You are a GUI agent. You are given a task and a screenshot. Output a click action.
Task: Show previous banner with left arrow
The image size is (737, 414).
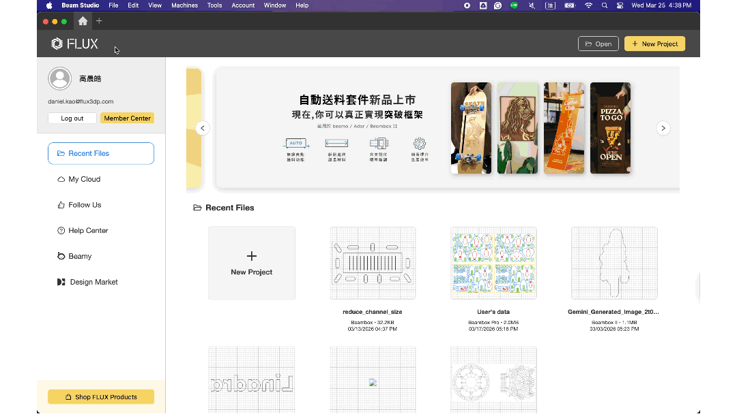point(203,128)
